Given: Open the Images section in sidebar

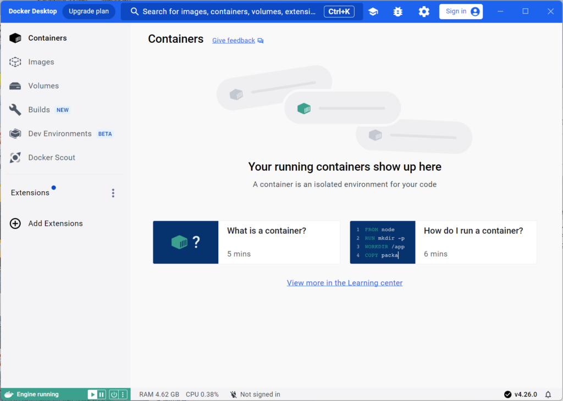Looking at the screenshot, I should pos(65,62).
